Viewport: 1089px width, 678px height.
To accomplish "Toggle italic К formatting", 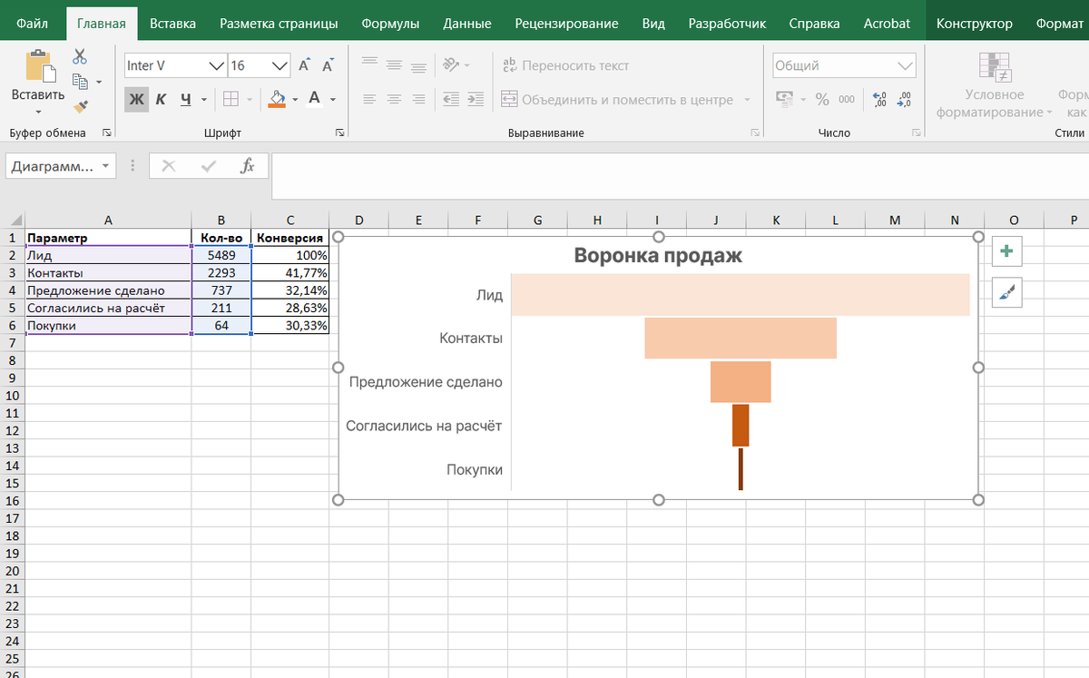I will point(161,99).
